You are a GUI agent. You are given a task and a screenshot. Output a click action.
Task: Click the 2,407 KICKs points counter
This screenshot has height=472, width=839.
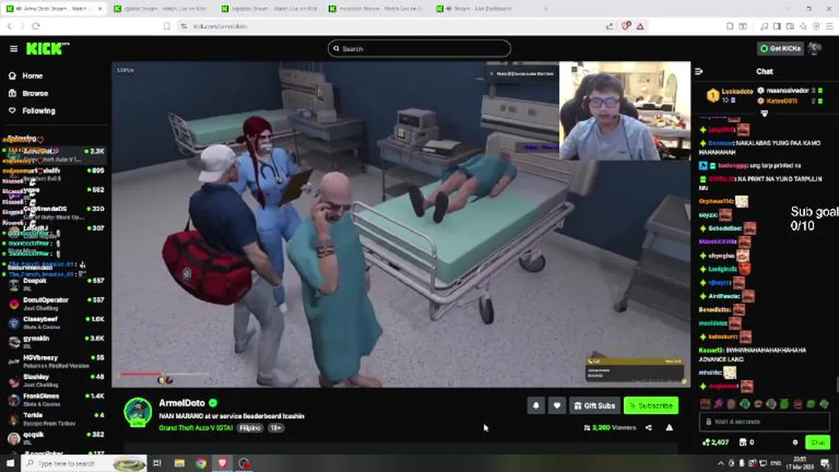pyautogui.click(x=715, y=442)
